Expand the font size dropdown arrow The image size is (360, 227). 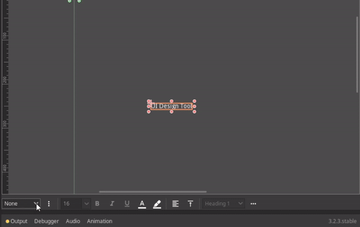click(x=86, y=204)
